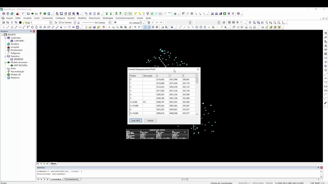
Task: Switch to the Comandos tab
Action: coord(56,179)
